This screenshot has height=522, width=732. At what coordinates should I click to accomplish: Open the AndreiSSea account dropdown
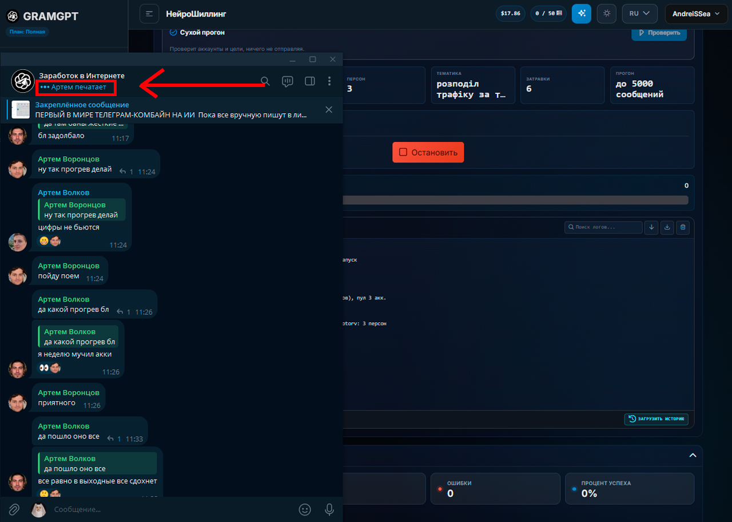coord(697,14)
